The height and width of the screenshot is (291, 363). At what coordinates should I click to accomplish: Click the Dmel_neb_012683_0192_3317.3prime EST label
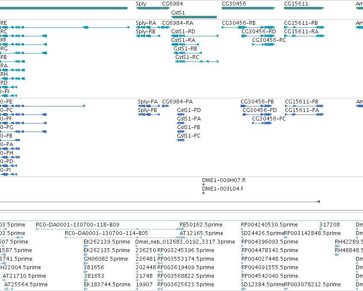click(185, 242)
